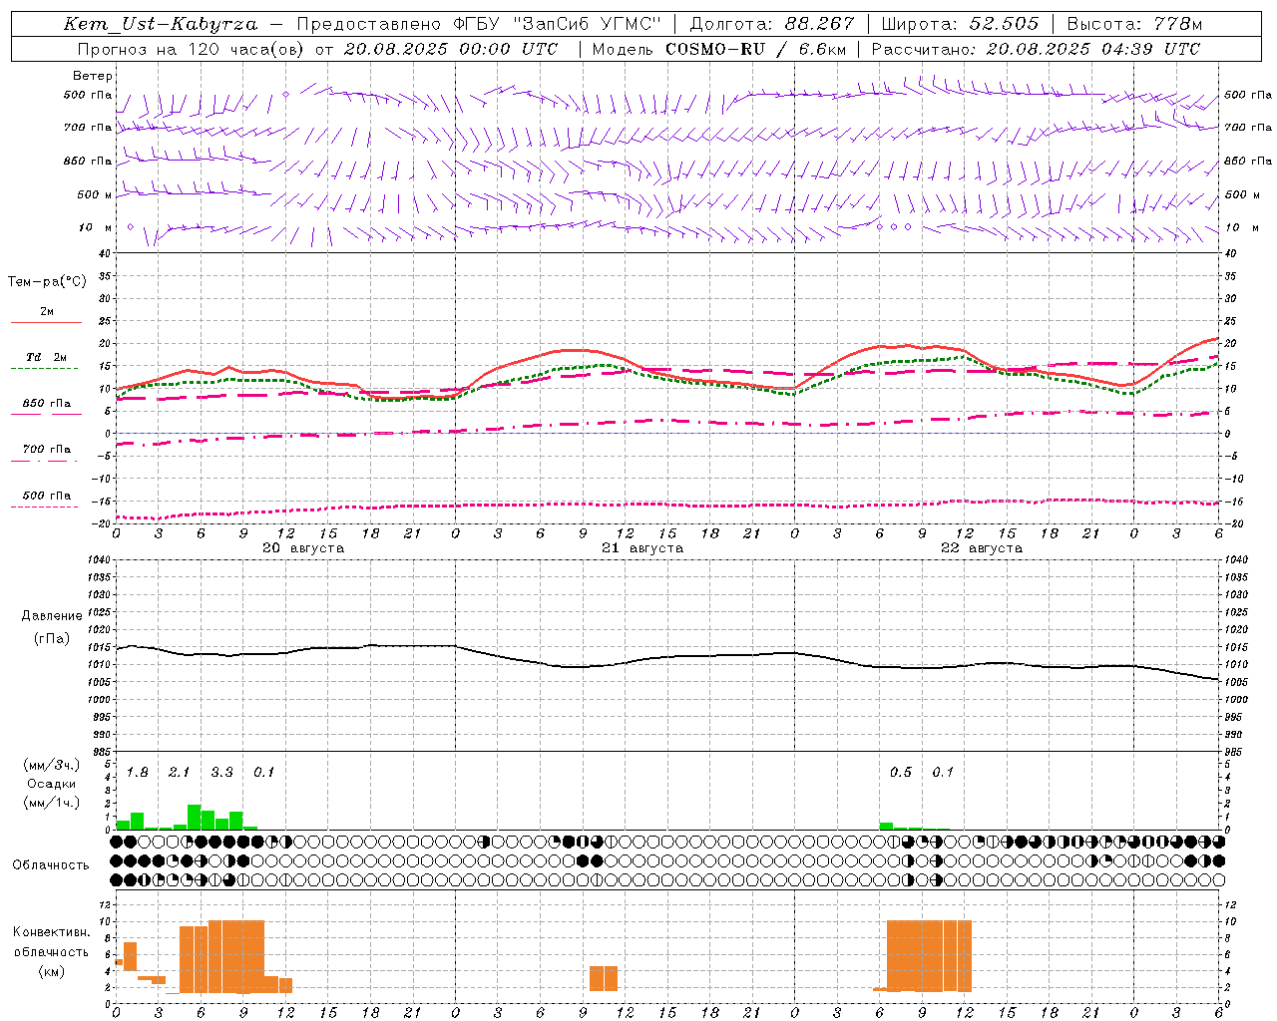Image resolution: width=1277 pixels, height=1021 pixels.
Task: Click the precipitation total "2.1"
Action: tap(180, 773)
